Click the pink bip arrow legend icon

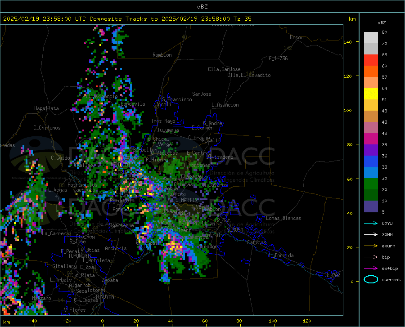(x=371, y=257)
